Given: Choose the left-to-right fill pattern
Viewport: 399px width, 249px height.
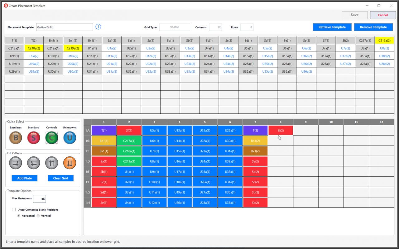Looking at the screenshot, I should (x=15, y=163).
